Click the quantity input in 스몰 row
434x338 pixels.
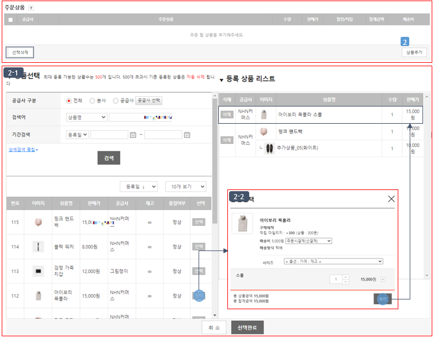[x=336, y=279]
